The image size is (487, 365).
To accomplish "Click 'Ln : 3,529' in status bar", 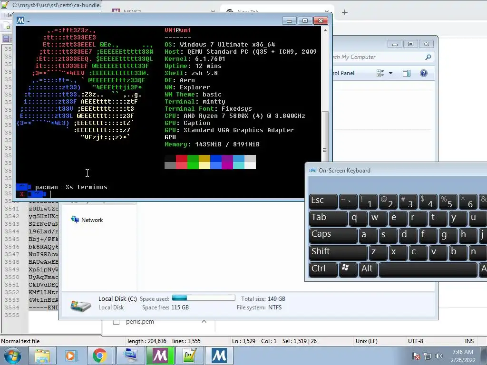I will [x=243, y=341].
